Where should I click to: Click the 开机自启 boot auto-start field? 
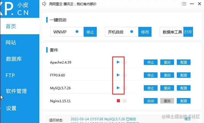coord(122,32)
